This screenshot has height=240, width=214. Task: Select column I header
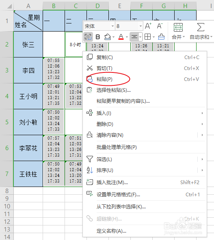click(205, 6)
